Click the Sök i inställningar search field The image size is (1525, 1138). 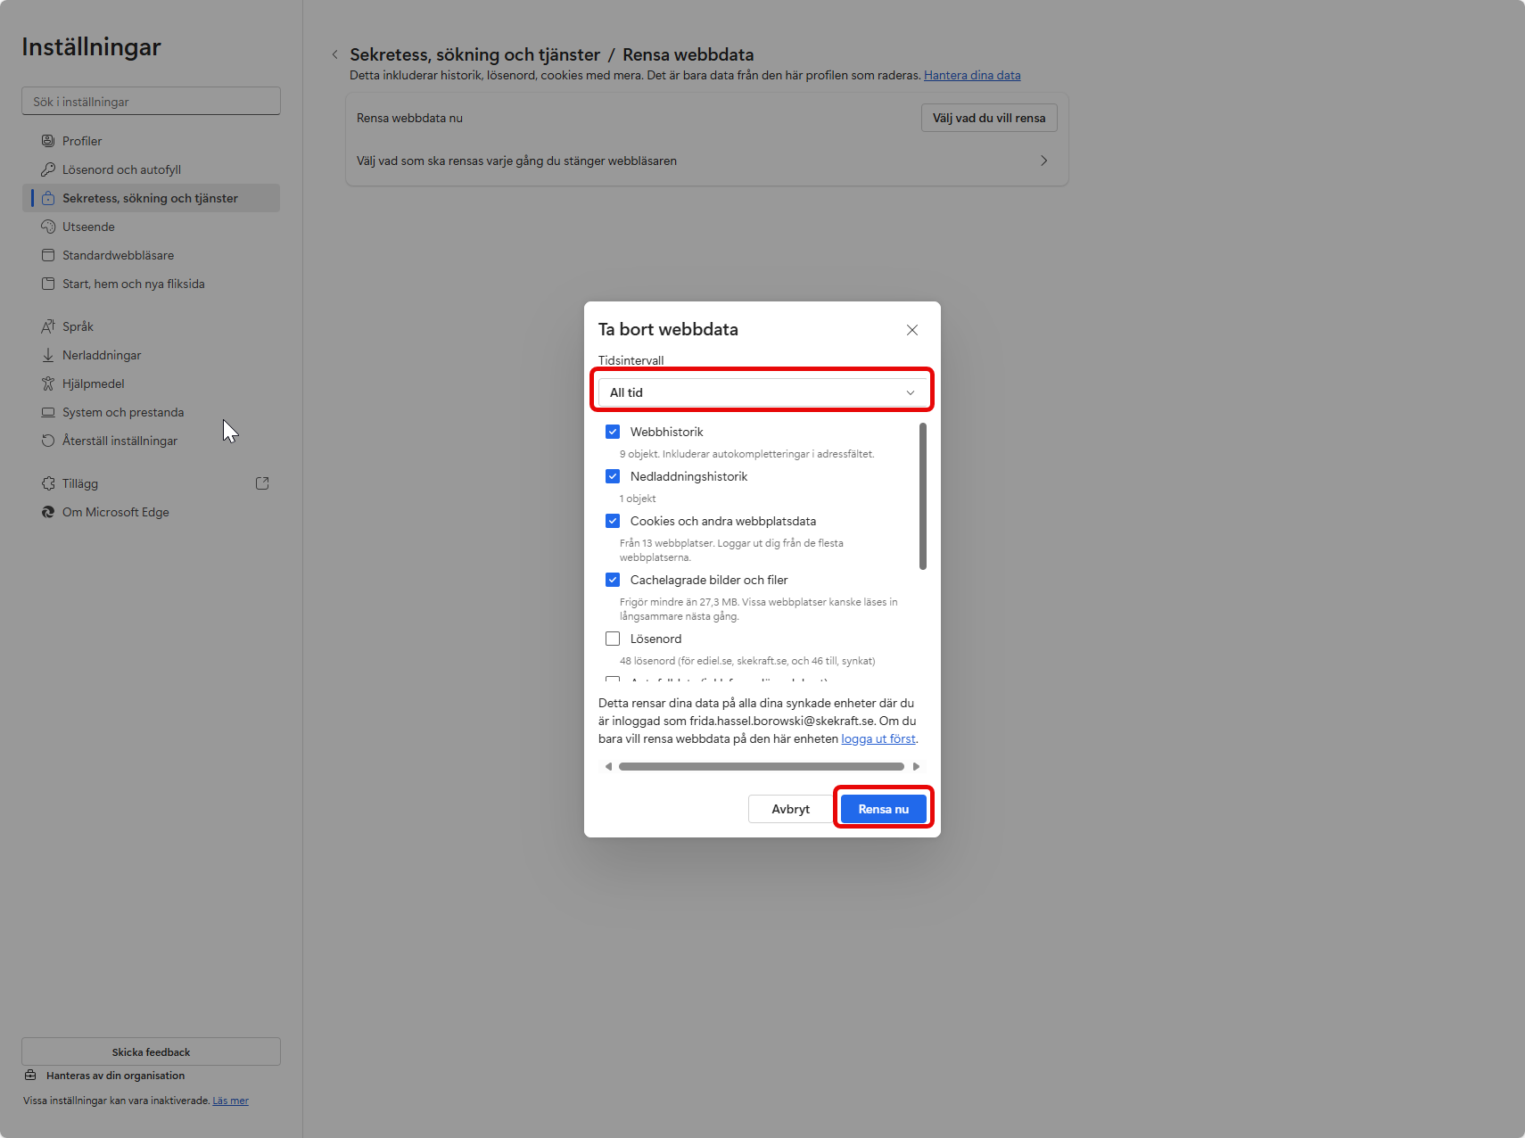[151, 102]
